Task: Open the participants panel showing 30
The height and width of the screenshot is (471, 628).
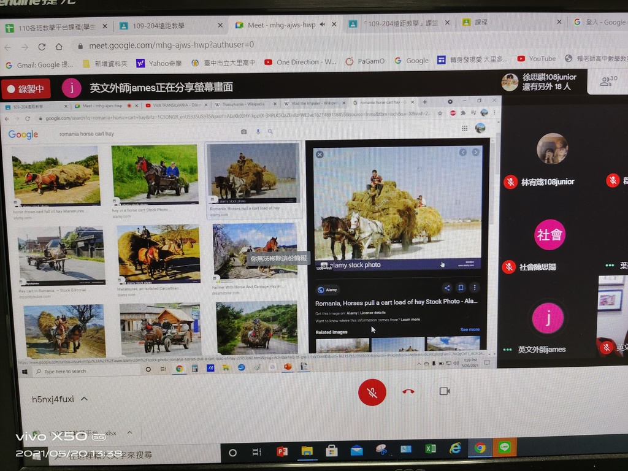Action: pos(608,81)
